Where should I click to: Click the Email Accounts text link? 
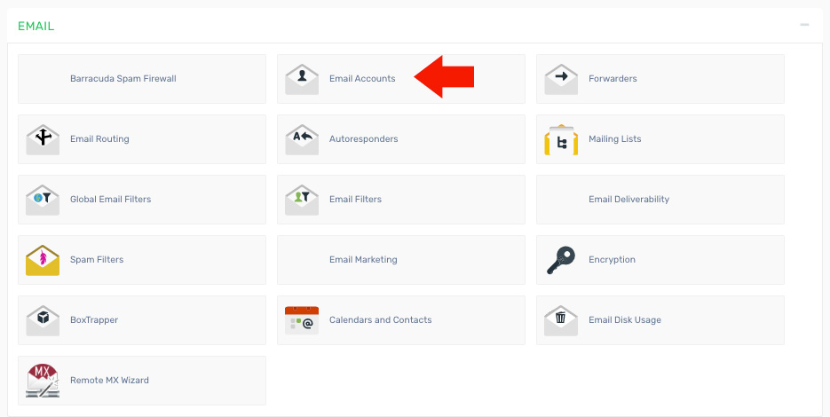(x=362, y=79)
